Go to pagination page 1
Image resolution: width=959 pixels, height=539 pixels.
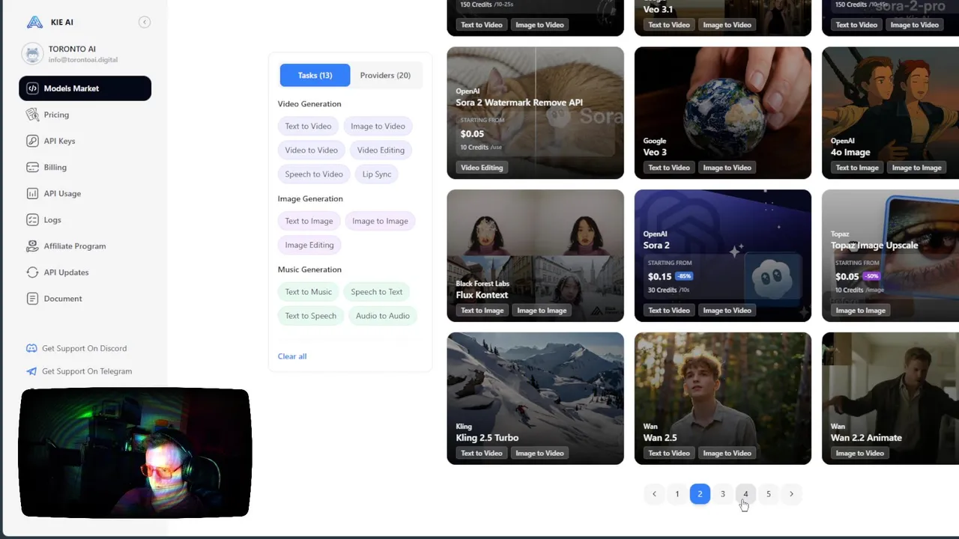tap(677, 494)
